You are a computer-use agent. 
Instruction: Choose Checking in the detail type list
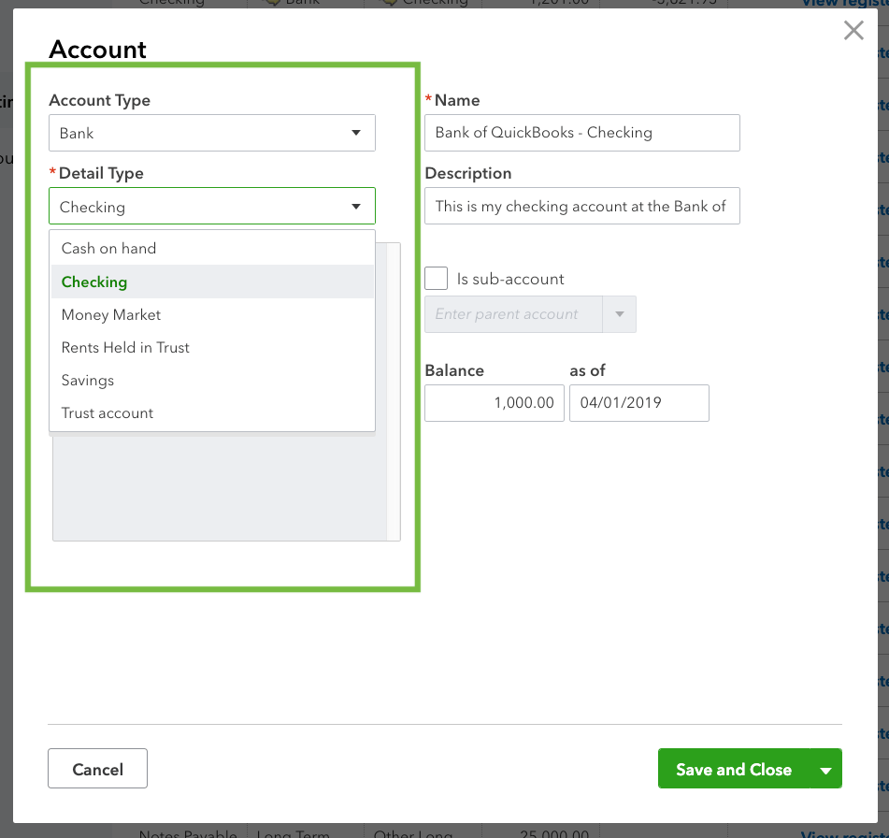pos(212,282)
